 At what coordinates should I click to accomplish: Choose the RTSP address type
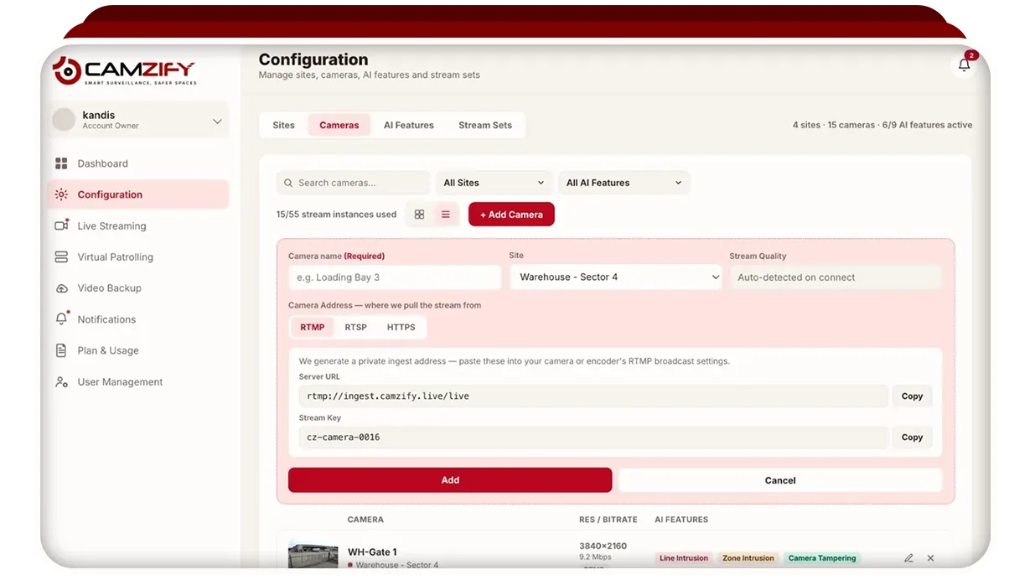pyautogui.click(x=356, y=327)
